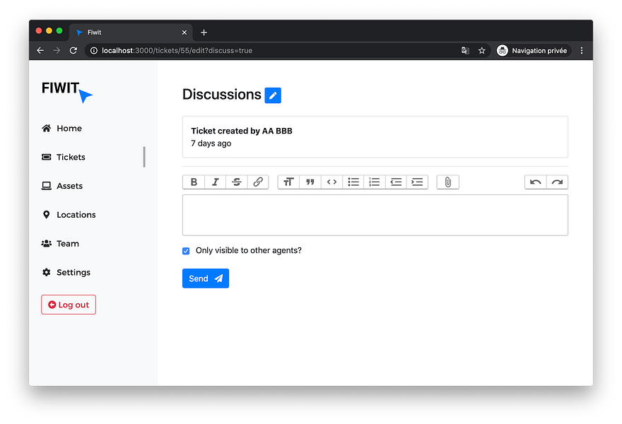Close the Fiwit tab
Viewport: 622px width, 424px height.
click(184, 33)
